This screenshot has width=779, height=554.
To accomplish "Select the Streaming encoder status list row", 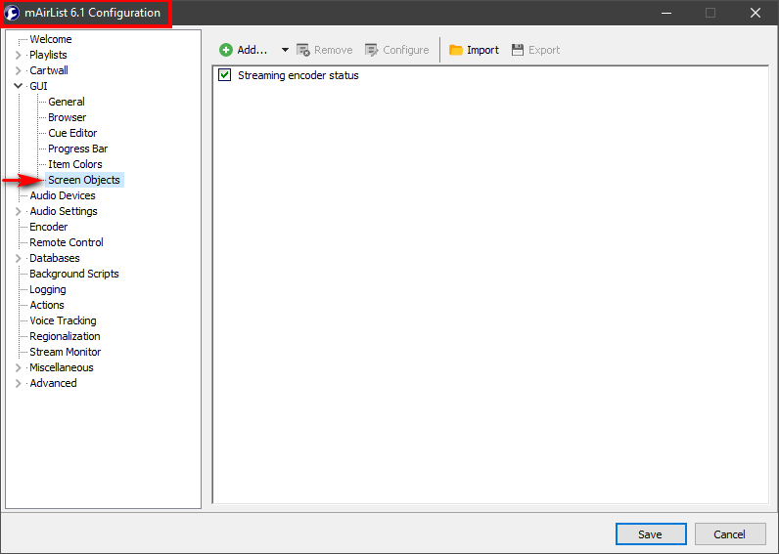I will pos(298,75).
